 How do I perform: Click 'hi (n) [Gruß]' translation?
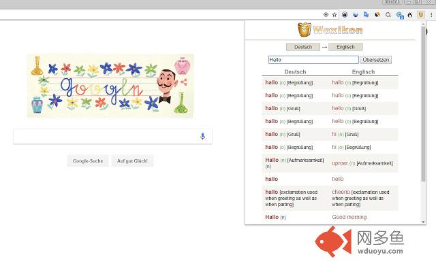point(345,134)
